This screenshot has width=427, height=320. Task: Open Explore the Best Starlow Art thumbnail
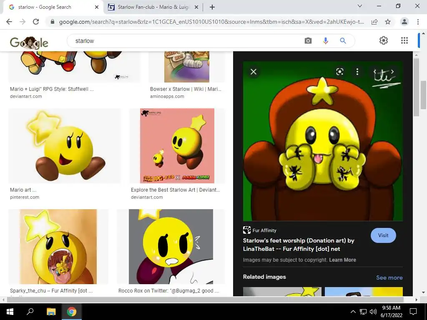[177, 146]
